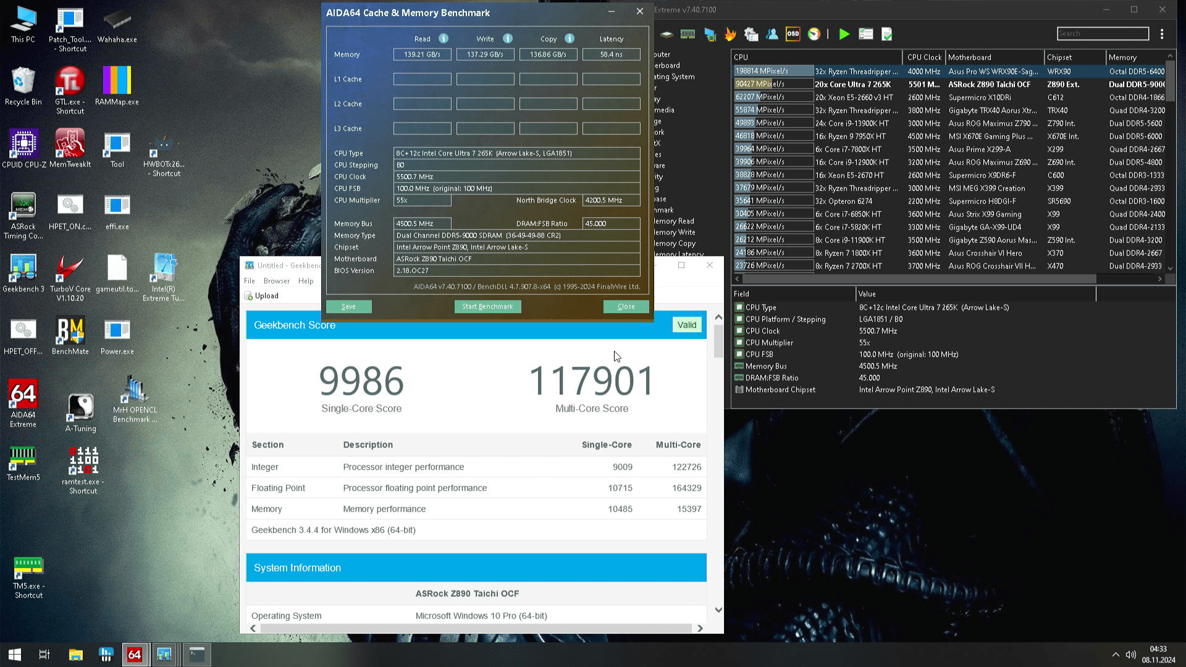The image size is (1186, 667).
Task: Click Save button in benchmark window
Action: pos(348,306)
